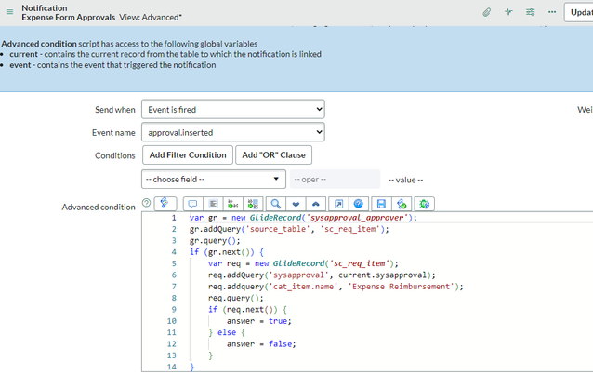Open the personalize form settings icon
The width and height of the screenshot is (593, 389).
click(530, 12)
